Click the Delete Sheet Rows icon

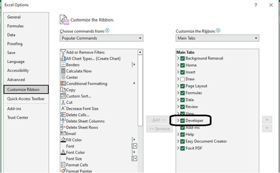(x=63, y=127)
